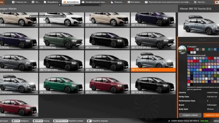Pick the bright green custom swatch
Viewport: 219px width, 123px height.
203,67
